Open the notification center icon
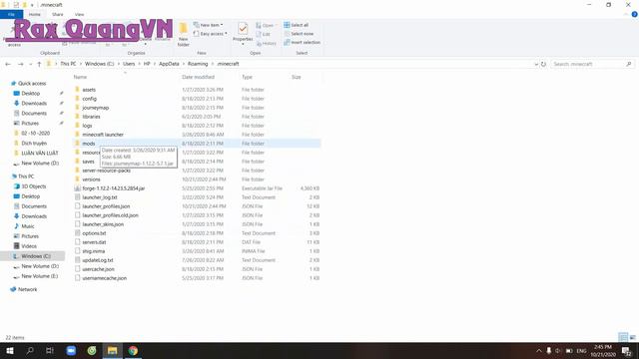Image resolution: width=639 pixels, height=359 pixels. tap(627, 350)
